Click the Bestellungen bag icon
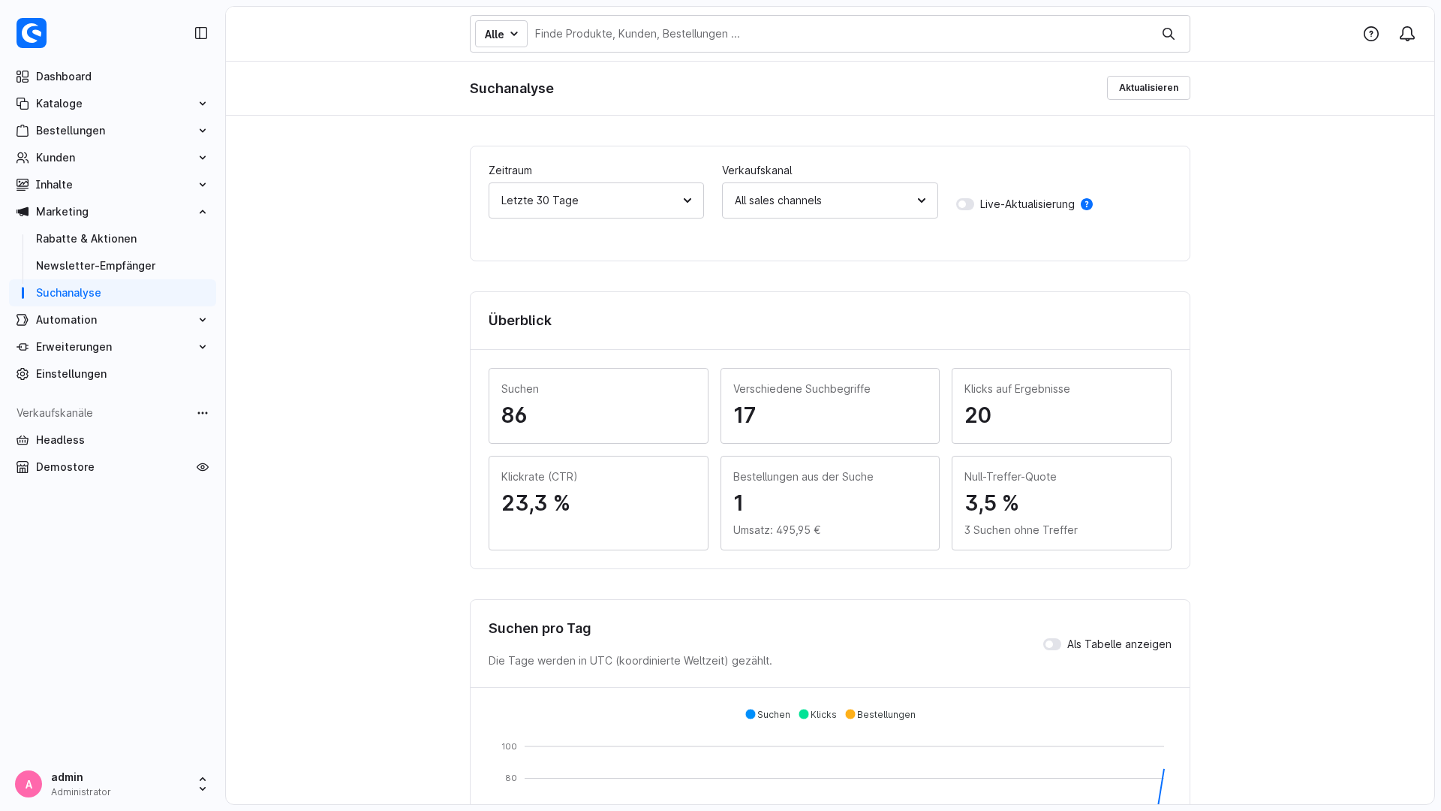This screenshot has width=1441, height=811. click(x=23, y=131)
